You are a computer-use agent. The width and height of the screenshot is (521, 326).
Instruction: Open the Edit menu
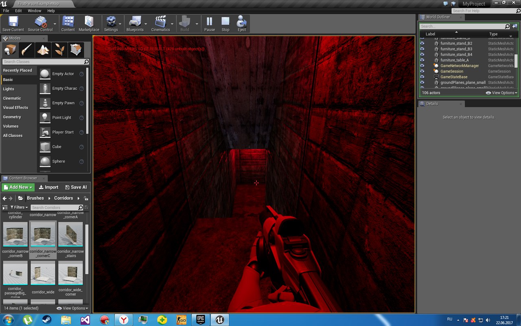point(18,11)
